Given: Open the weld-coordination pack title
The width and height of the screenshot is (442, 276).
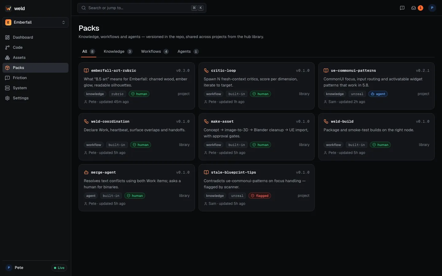Looking at the screenshot, I should (110, 121).
